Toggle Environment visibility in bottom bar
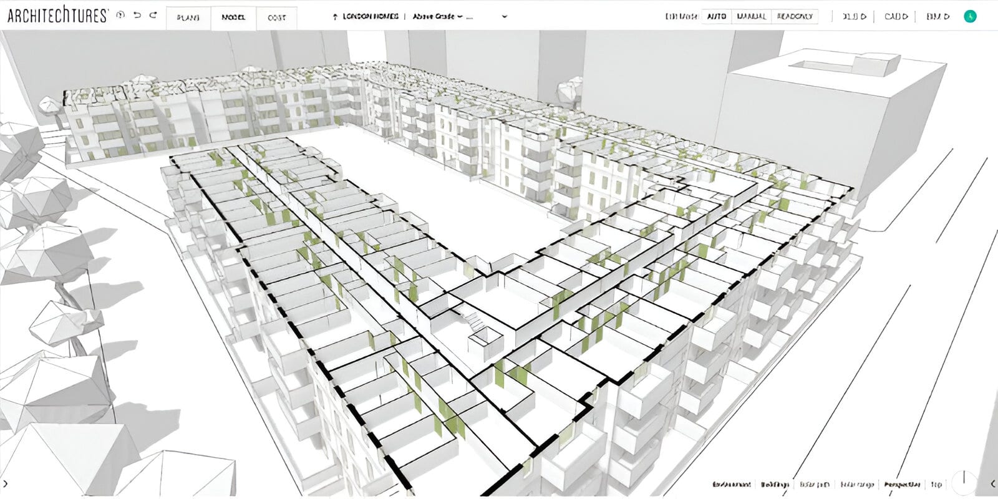Image resolution: width=998 pixels, height=499 pixels. (732, 484)
